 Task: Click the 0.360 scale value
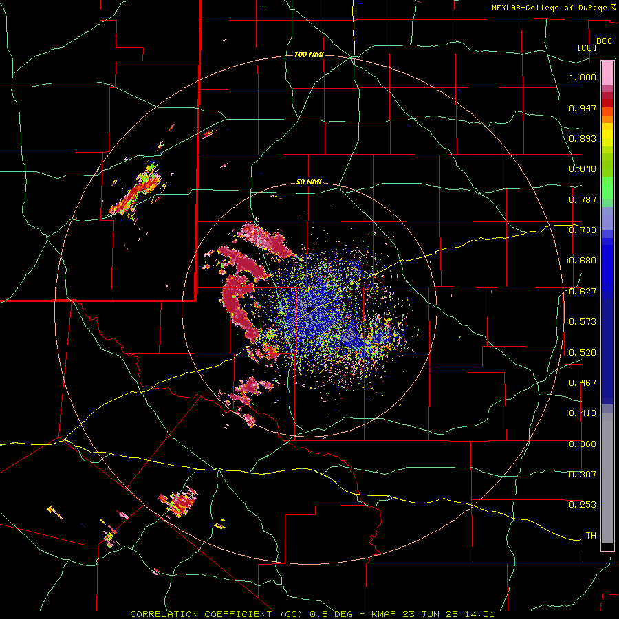[x=583, y=444]
